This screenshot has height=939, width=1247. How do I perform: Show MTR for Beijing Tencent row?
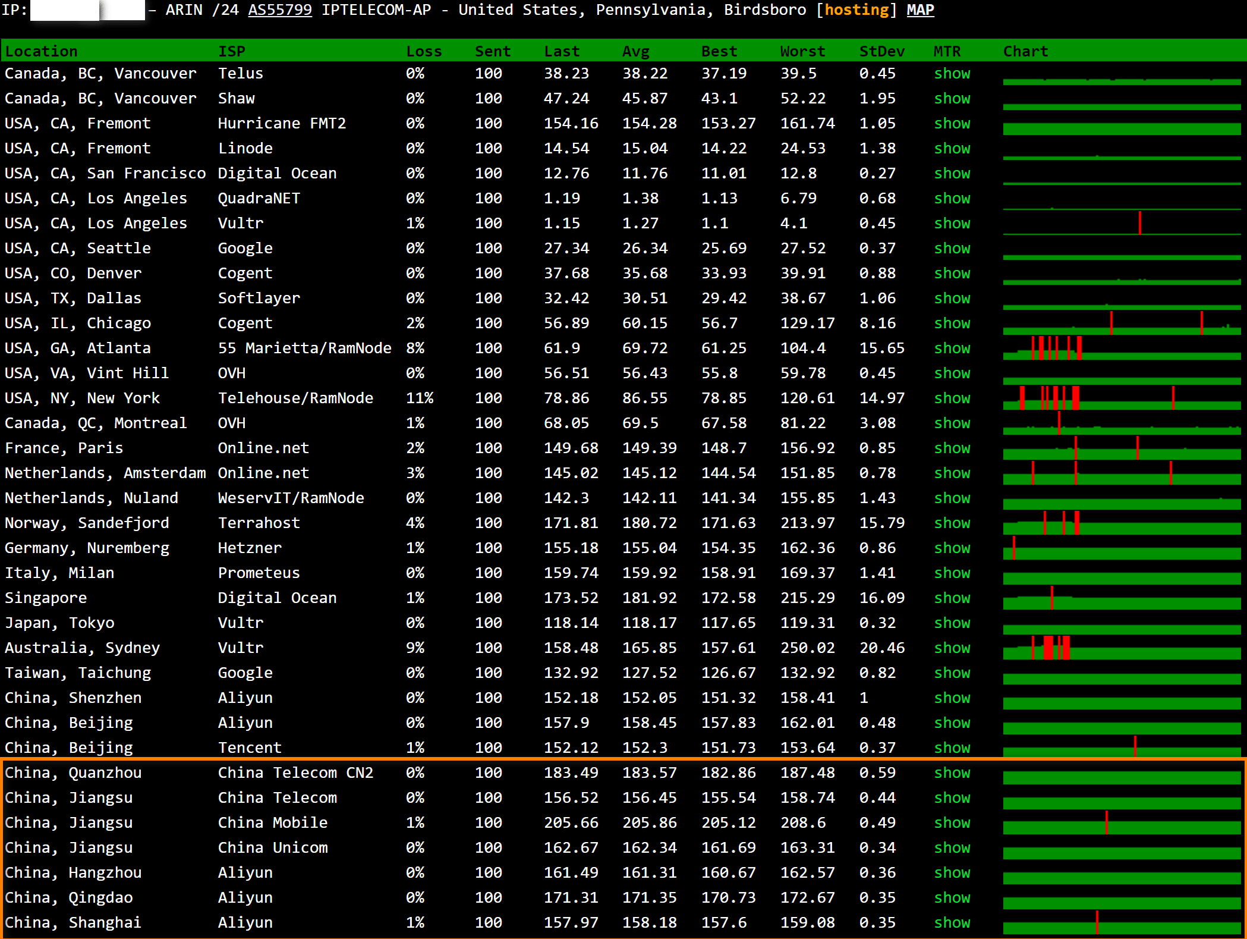(952, 748)
